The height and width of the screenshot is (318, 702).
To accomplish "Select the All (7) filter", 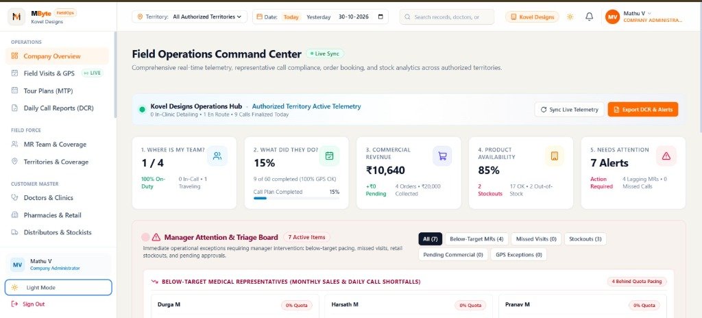I will 431,239.
